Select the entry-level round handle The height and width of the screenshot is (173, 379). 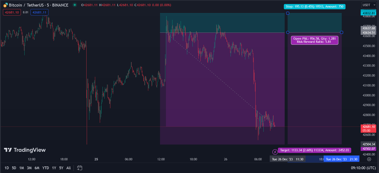(x=287, y=33)
